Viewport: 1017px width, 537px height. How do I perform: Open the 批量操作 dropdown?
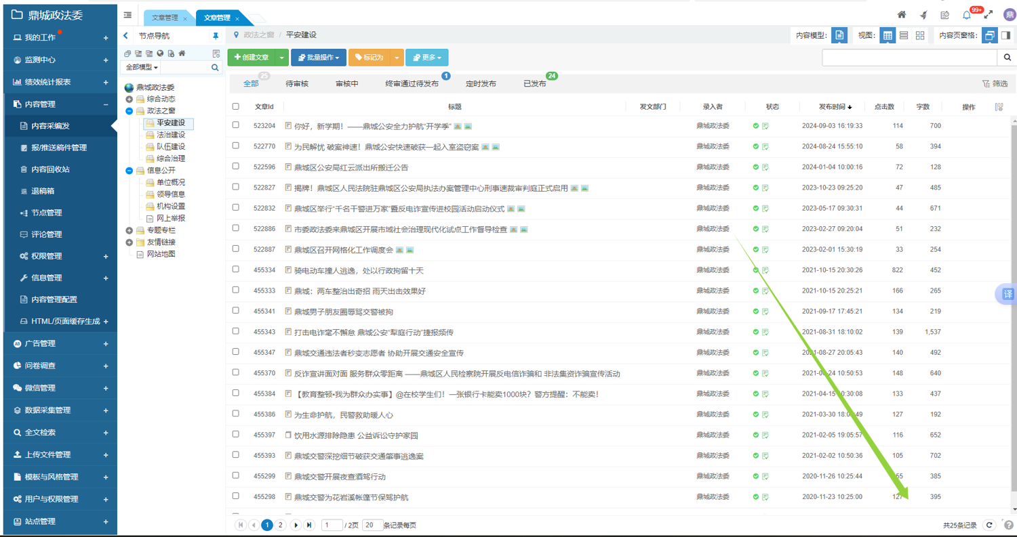click(319, 58)
